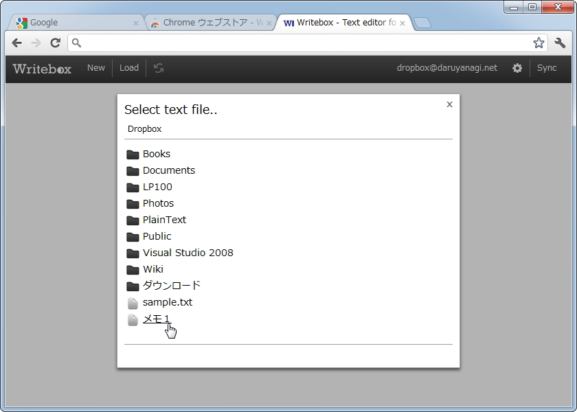
Task: Open the ダウンロード folder
Action: (x=172, y=286)
